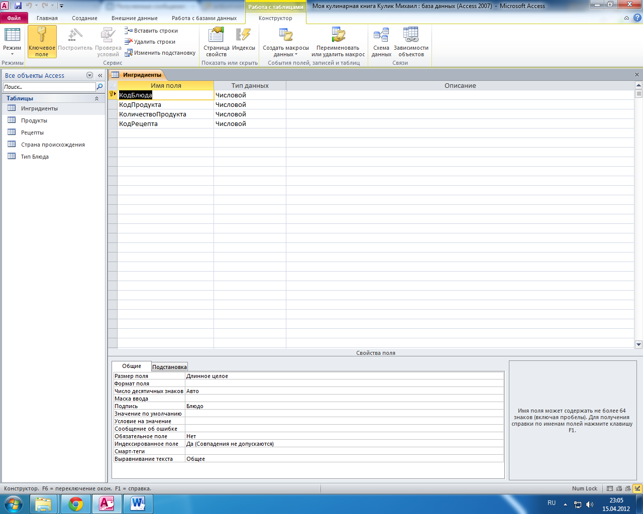Click the volume icon in system tray
Image resolution: width=643 pixels, height=514 pixels.
590,504
